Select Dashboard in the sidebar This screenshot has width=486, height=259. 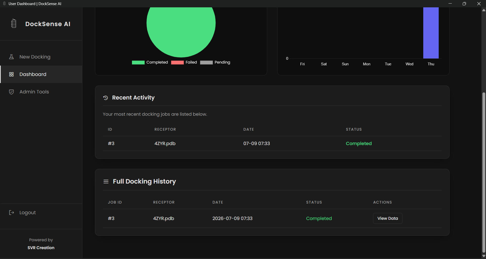click(x=41, y=74)
